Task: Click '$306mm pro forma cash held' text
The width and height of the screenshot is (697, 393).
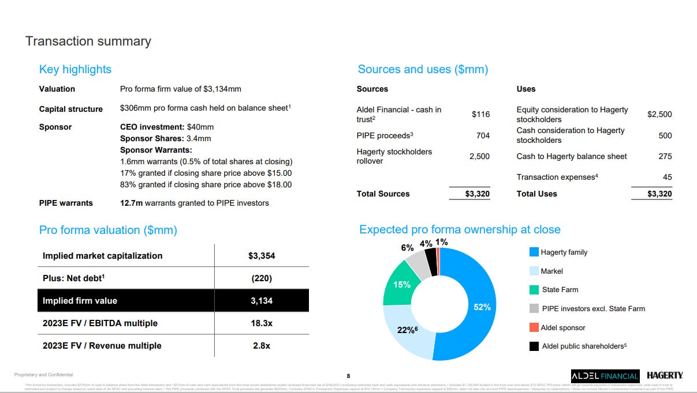Action: pos(205,108)
